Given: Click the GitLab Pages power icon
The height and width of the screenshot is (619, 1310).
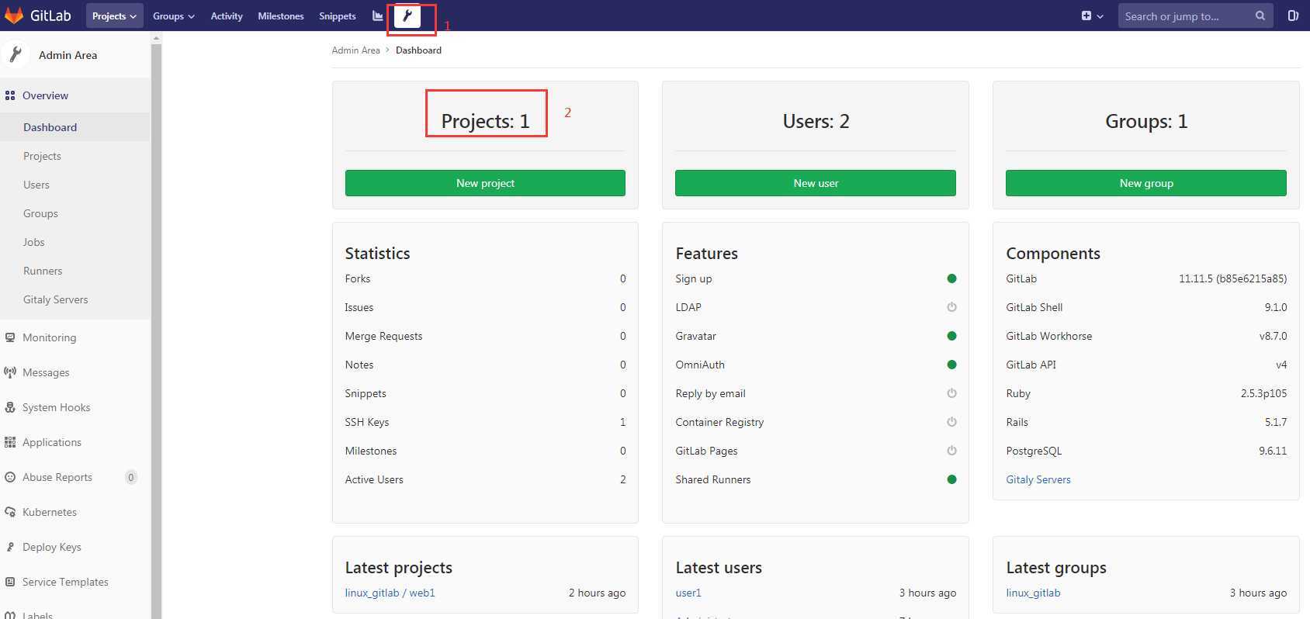Looking at the screenshot, I should click(x=951, y=451).
